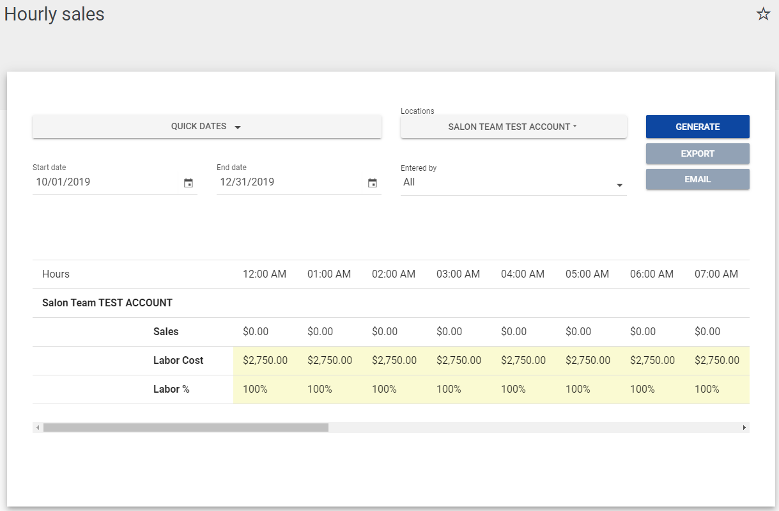Open the Start date calendar picker
The height and width of the screenshot is (511, 779).
pyautogui.click(x=189, y=183)
